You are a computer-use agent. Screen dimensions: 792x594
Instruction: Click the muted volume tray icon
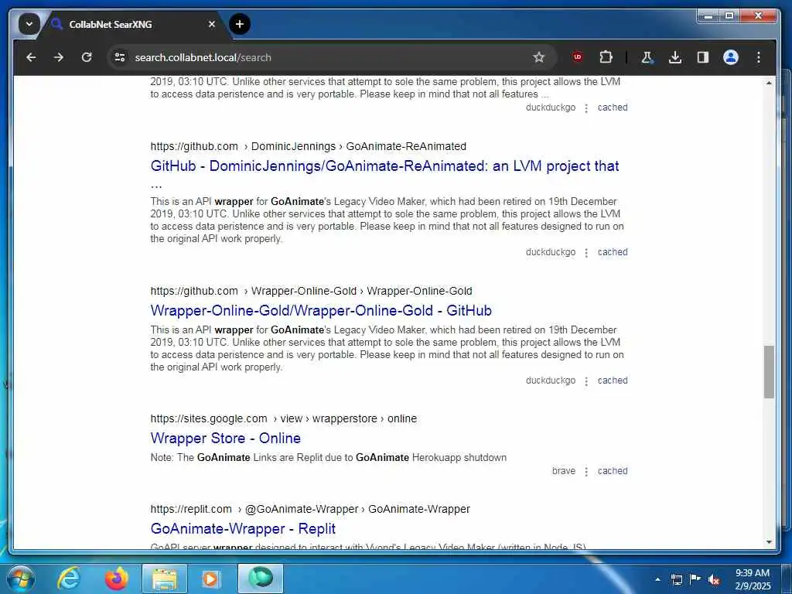714,579
